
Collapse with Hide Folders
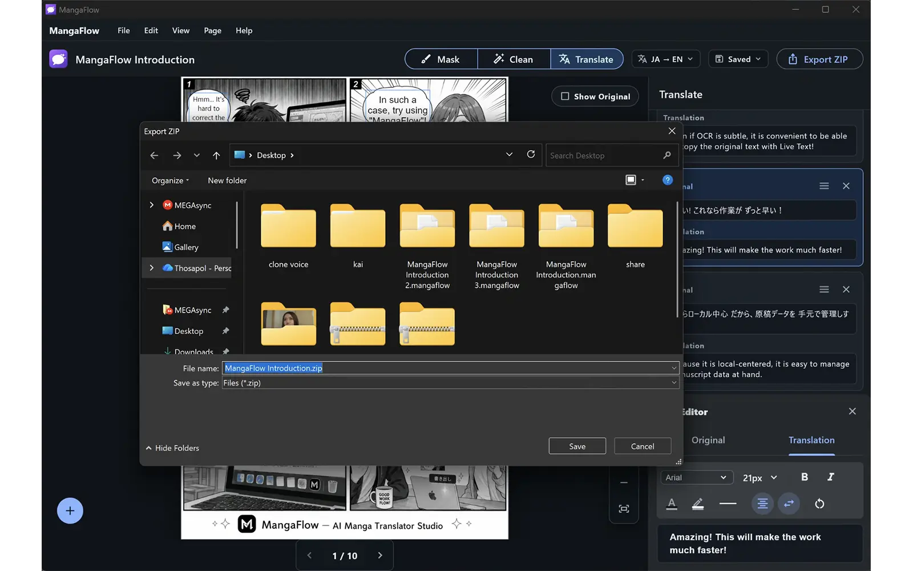[x=172, y=448]
